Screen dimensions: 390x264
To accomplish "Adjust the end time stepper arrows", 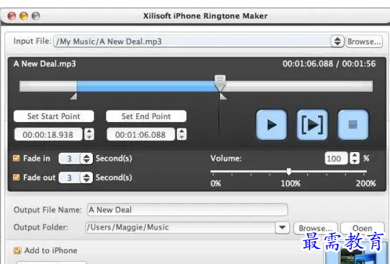I will point(181,134).
